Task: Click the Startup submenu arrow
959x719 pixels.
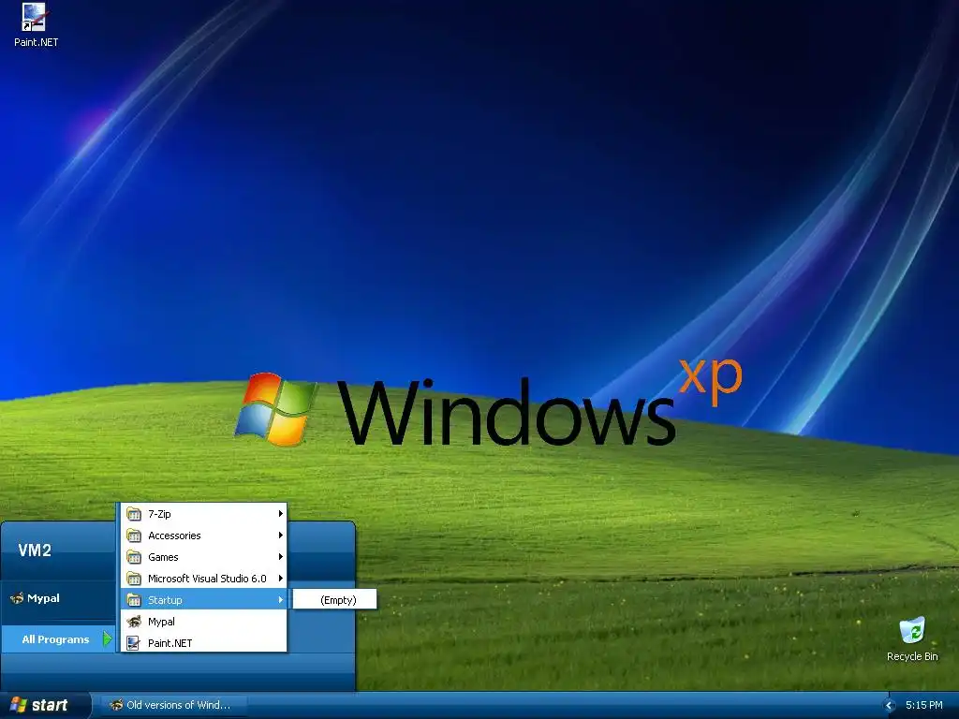Action: click(x=281, y=600)
